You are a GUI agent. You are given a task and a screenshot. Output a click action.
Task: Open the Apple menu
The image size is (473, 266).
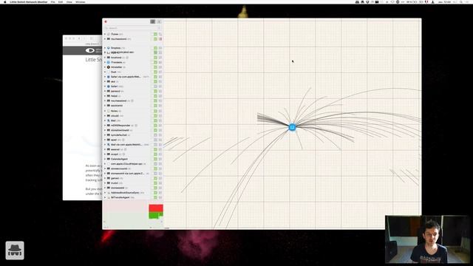(x=5, y=1)
